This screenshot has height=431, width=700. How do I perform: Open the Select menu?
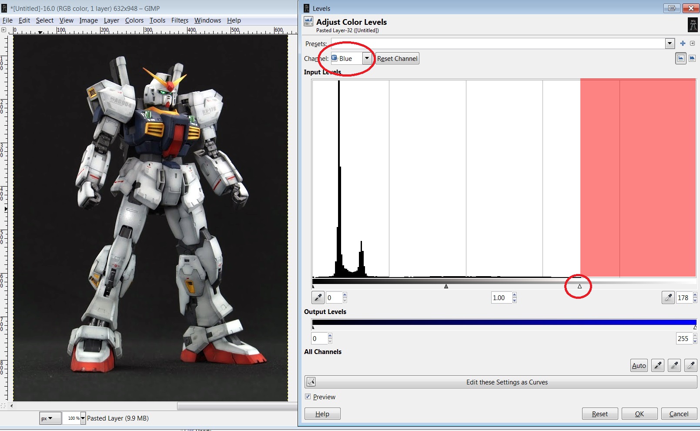[x=44, y=20]
